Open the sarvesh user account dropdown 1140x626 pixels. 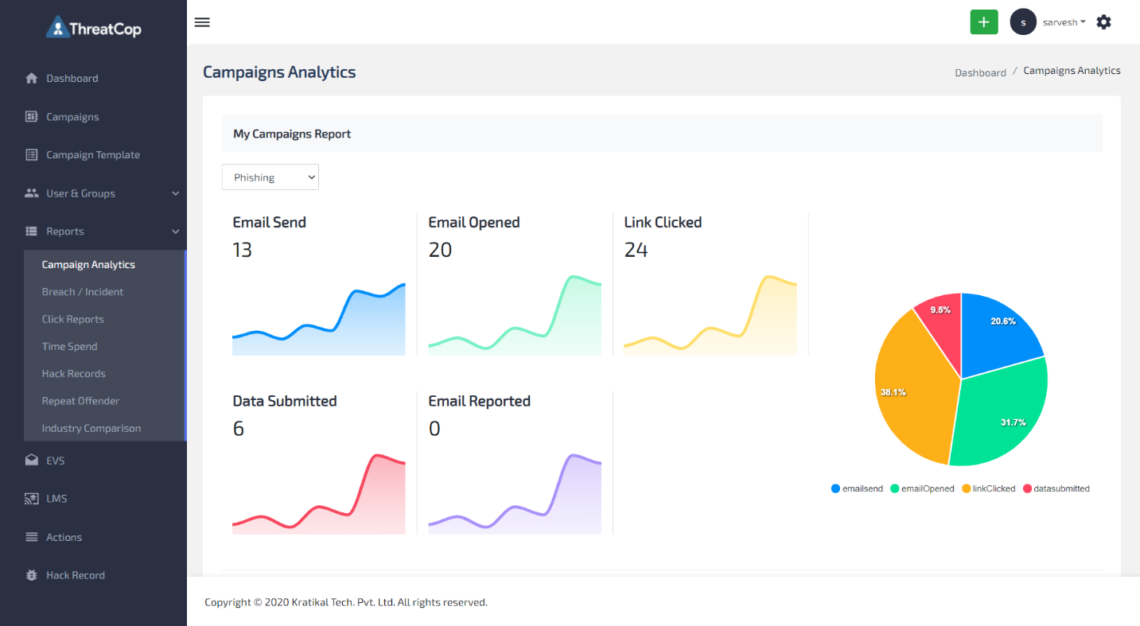coord(1064,22)
